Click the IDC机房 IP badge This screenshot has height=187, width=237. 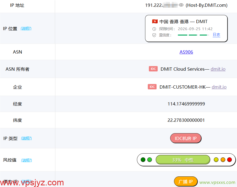[x=186, y=138]
